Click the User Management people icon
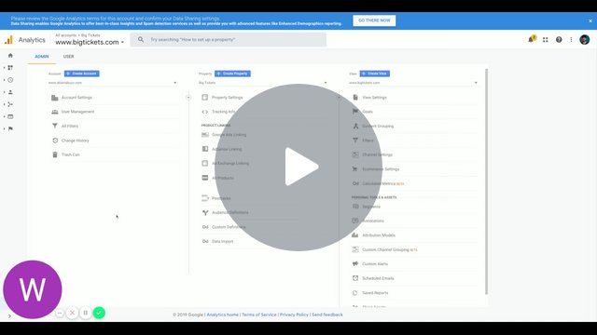This screenshot has height=335, width=597. pos(55,112)
